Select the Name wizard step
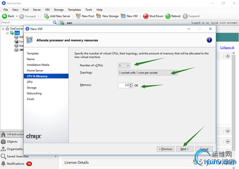The image size is (239, 169). (31, 59)
